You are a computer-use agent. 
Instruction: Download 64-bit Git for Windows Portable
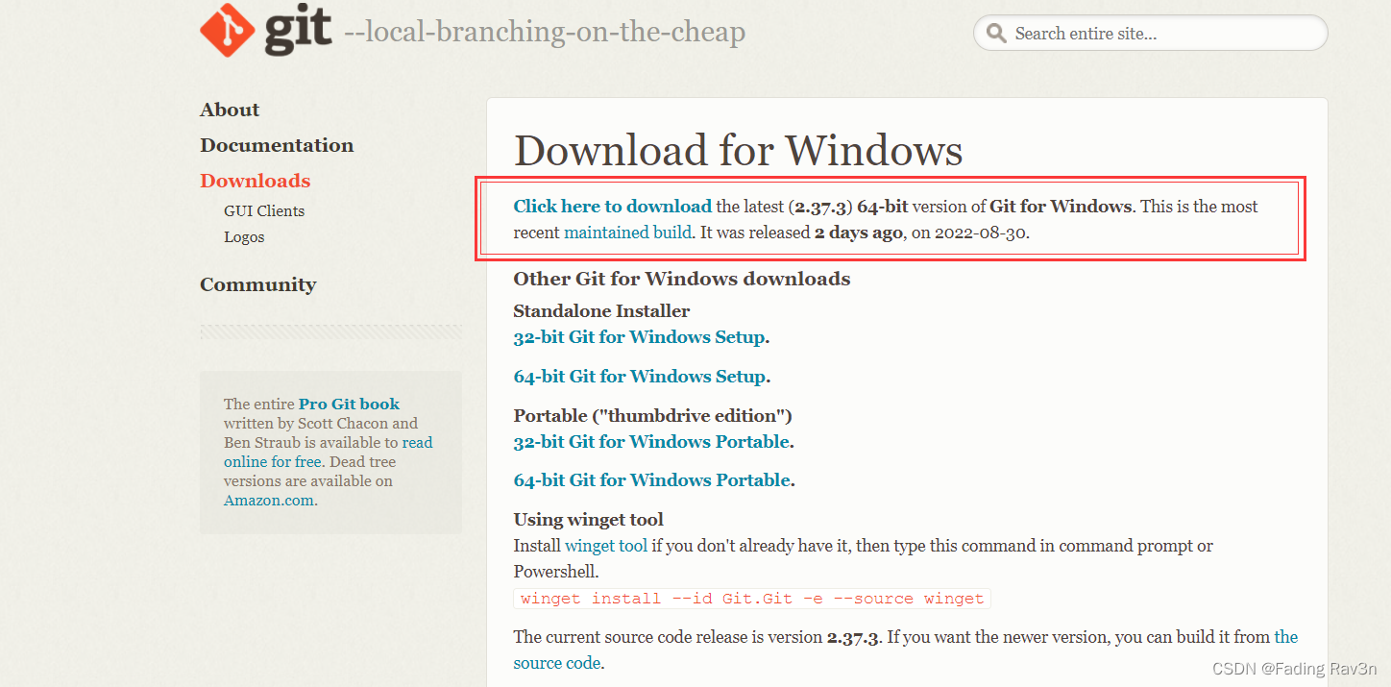coord(652,480)
